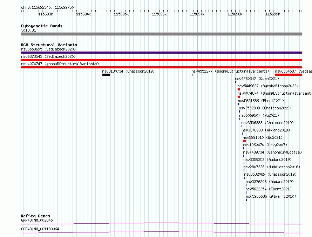Select the red nsv6364587 variant bar
Screen dimensions: 312x237
pos(289,75)
